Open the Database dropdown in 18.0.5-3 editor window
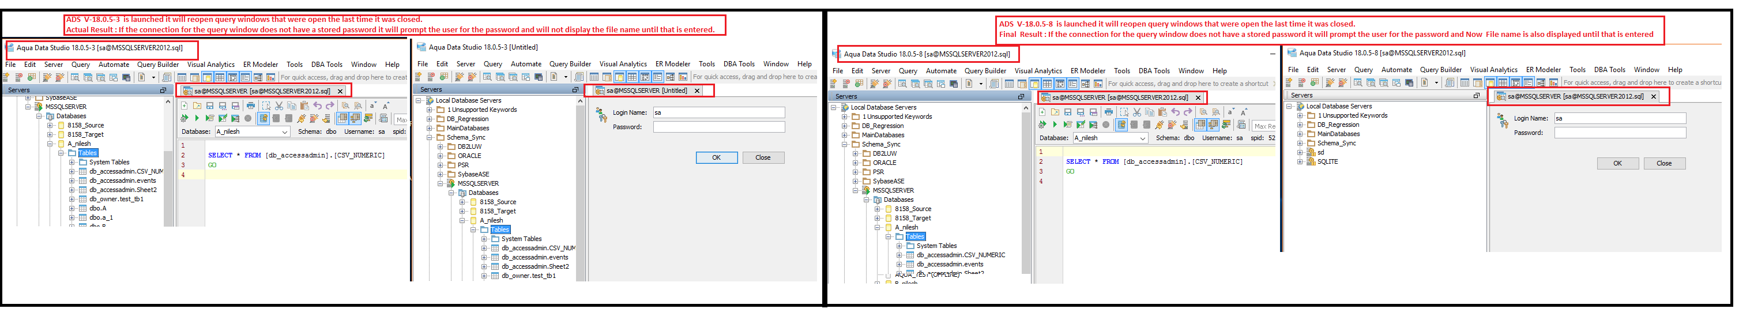Viewport: 1739px width, 316px height. [x=253, y=131]
